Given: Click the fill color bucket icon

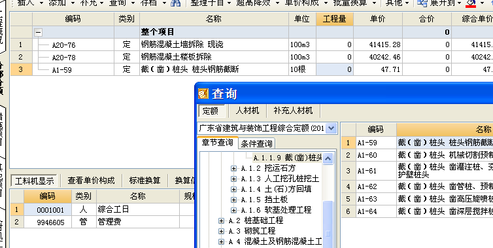Looking at the screenshot, I should point(471,3).
